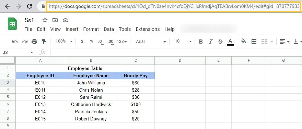Click the browser back arrow
This screenshot has width=302, height=129.
coord(8,6)
